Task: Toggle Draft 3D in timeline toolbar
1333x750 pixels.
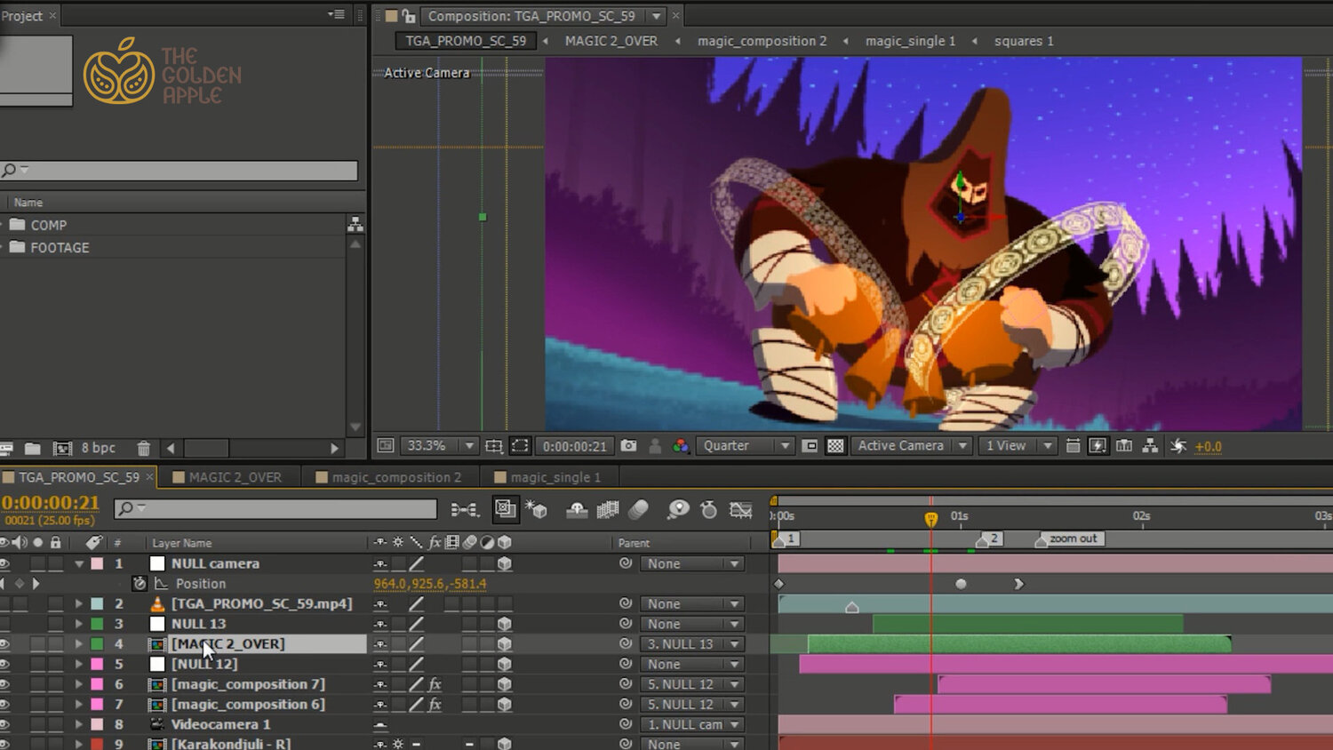Action: [506, 509]
